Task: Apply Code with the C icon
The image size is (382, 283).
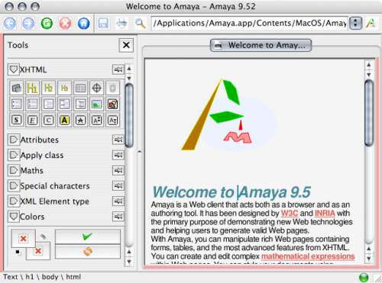Action: coord(48,120)
